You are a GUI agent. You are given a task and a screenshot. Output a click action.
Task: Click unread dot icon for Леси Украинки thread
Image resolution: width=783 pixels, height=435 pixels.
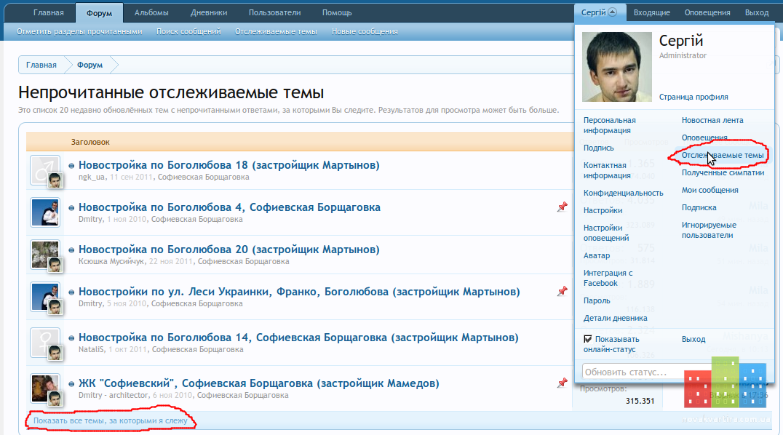[x=71, y=292]
